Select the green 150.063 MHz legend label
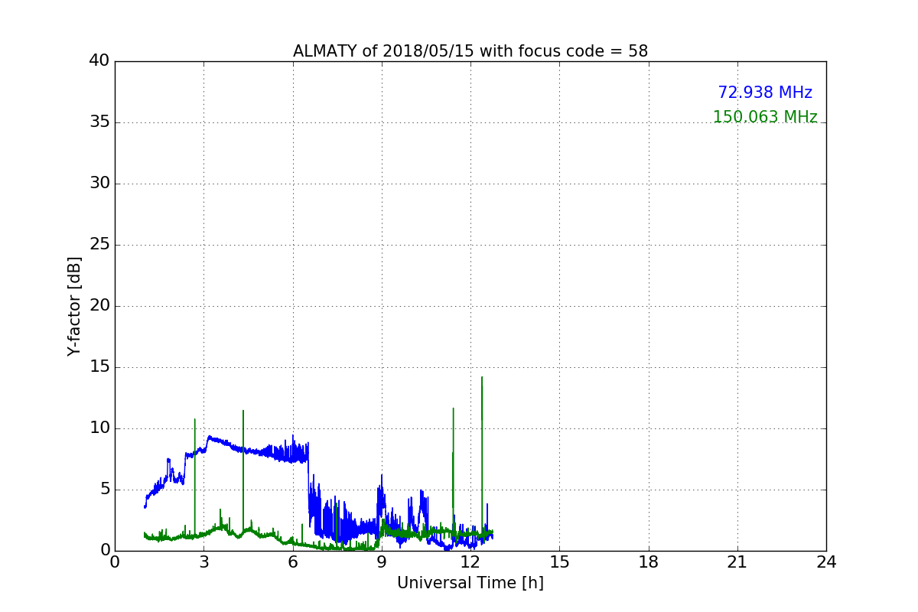The height and width of the screenshot is (612, 918). (x=765, y=117)
